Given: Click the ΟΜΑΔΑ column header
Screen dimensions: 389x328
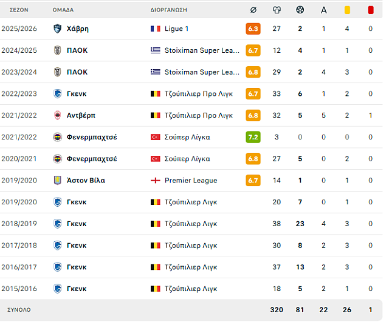Looking at the screenshot, I should click(63, 10).
